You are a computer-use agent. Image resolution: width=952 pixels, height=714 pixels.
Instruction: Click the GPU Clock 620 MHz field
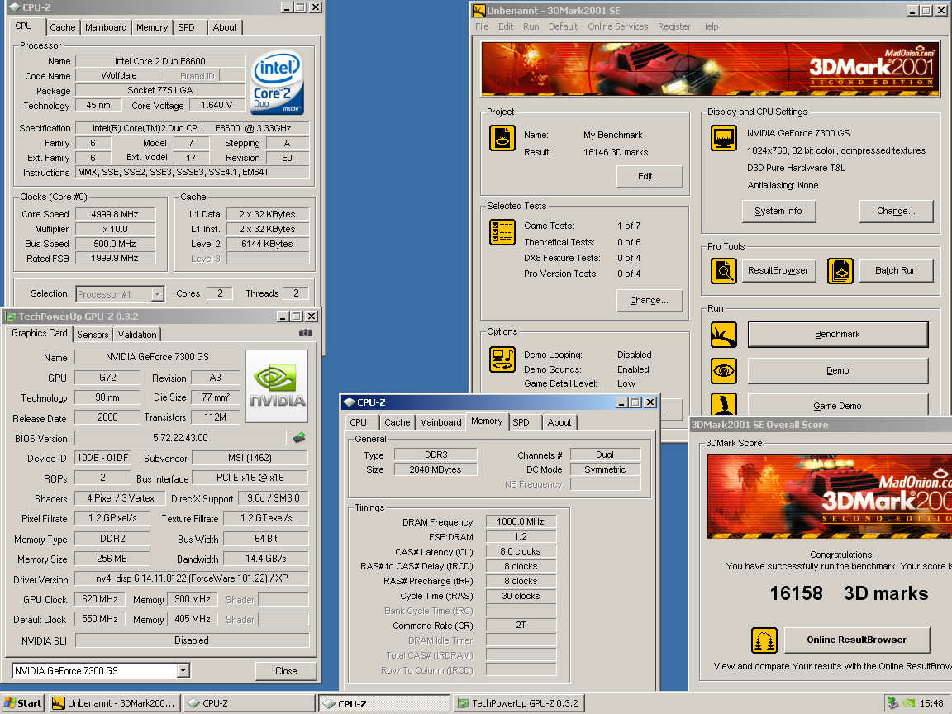[99, 599]
